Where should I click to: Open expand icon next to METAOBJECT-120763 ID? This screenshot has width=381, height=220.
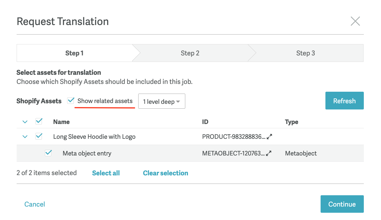coord(268,153)
